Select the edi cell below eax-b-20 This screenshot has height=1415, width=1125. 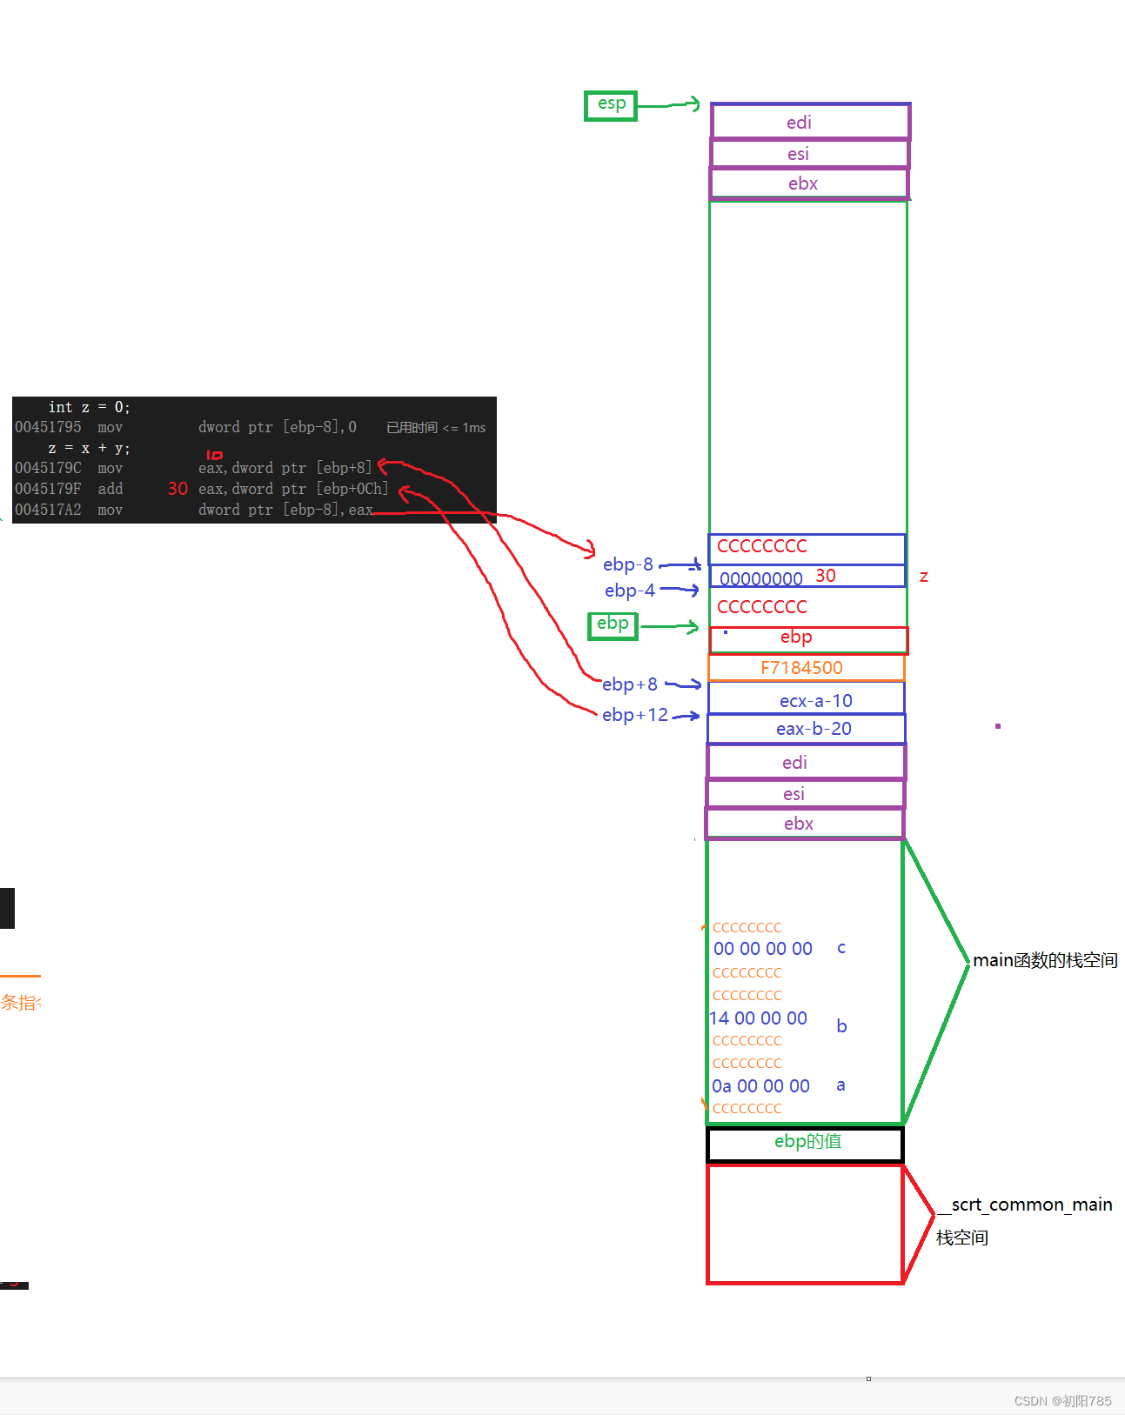(x=806, y=762)
